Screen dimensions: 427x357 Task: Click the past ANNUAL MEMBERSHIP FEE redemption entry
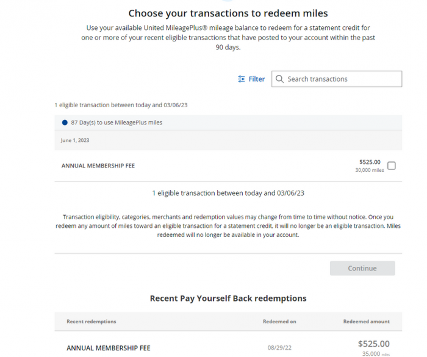coord(108,348)
